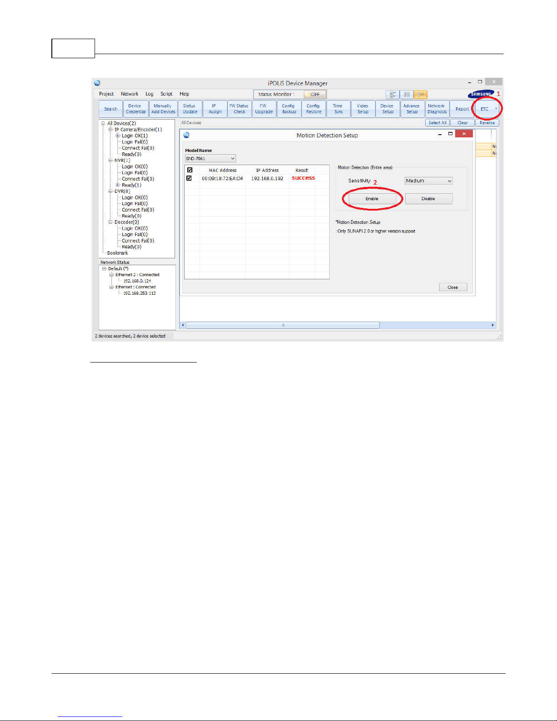Open the ETC dropdown in toolbar
The image size is (557, 721).
[487, 109]
